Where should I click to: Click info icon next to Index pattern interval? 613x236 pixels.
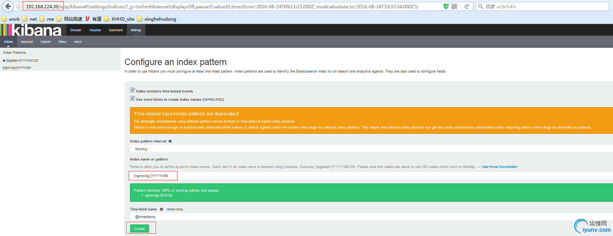click(170, 141)
